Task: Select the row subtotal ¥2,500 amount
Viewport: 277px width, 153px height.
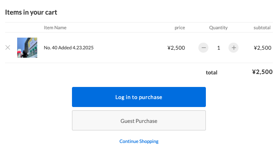Action: (262, 48)
